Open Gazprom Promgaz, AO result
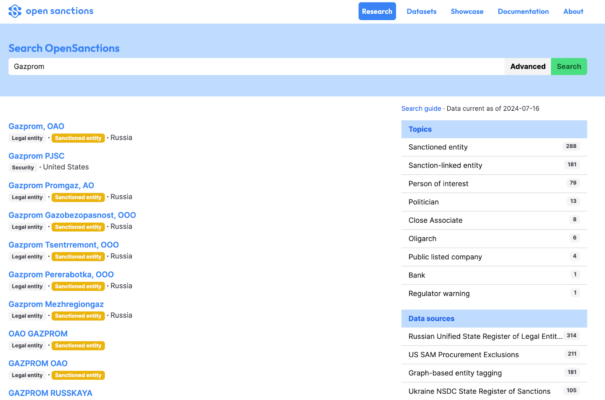This screenshot has height=400, width=605. 51,185
